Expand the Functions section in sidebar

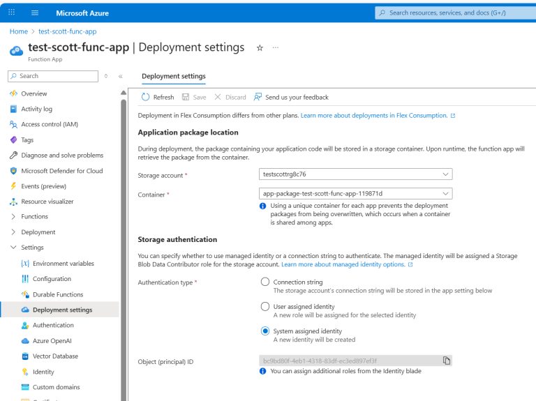[13, 217]
